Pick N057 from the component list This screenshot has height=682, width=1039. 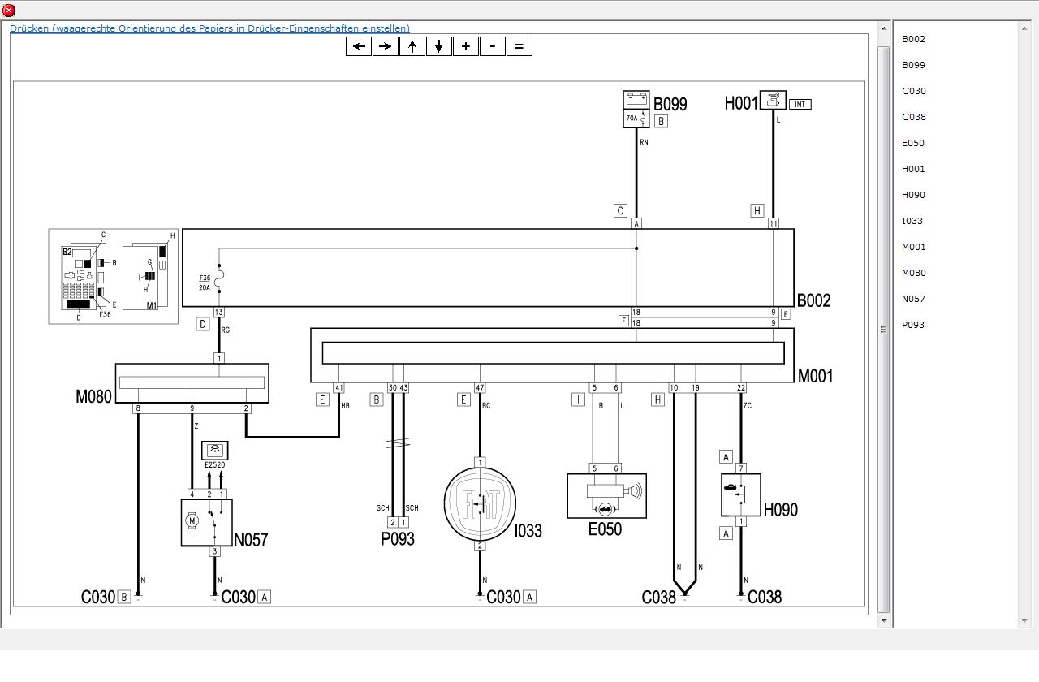913,299
